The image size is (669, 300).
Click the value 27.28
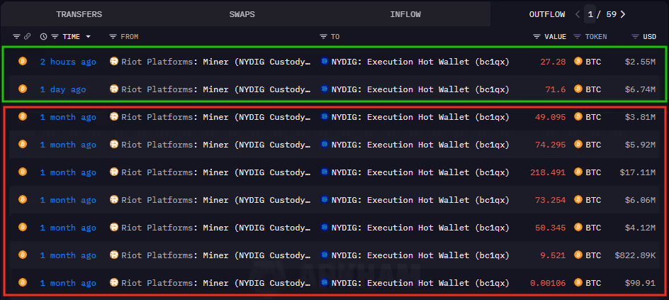pos(553,62)
